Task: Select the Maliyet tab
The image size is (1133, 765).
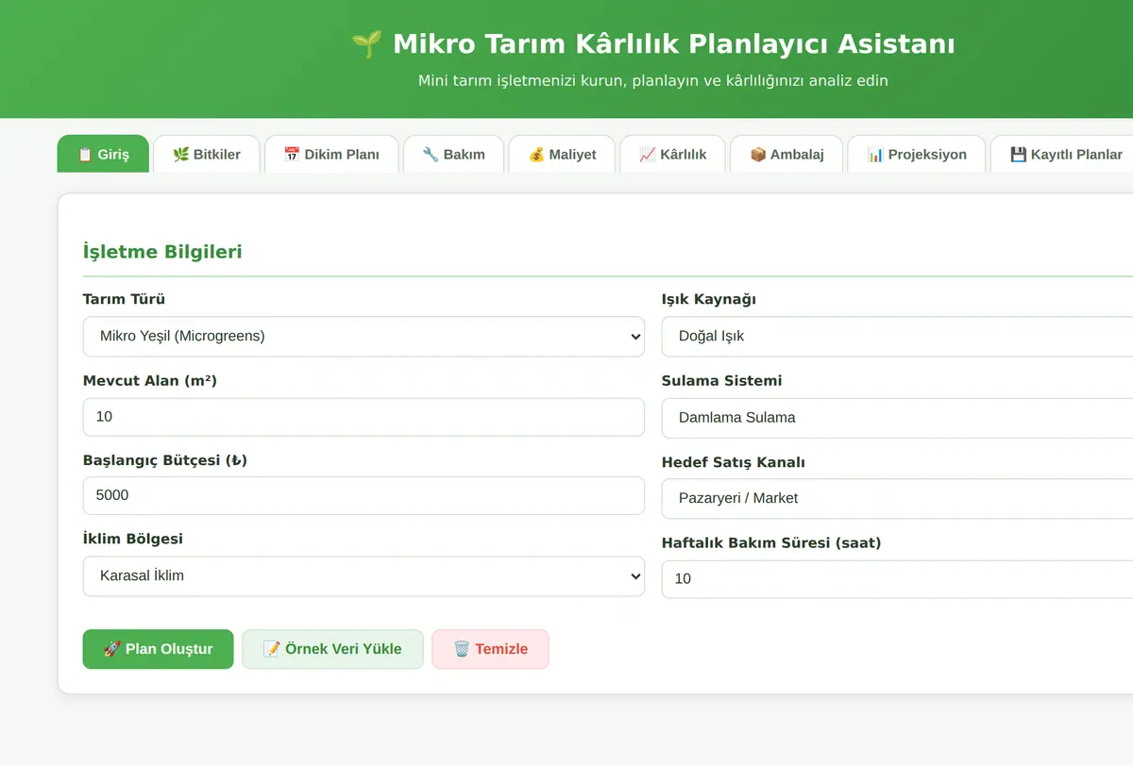Action: (562, 154)
